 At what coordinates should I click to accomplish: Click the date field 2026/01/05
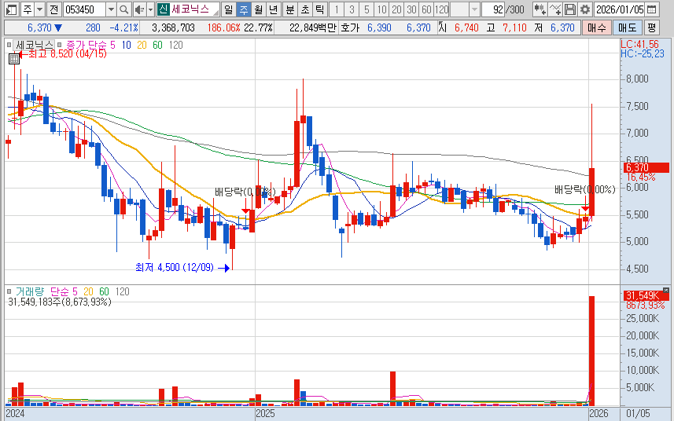[x=620, y=9]
